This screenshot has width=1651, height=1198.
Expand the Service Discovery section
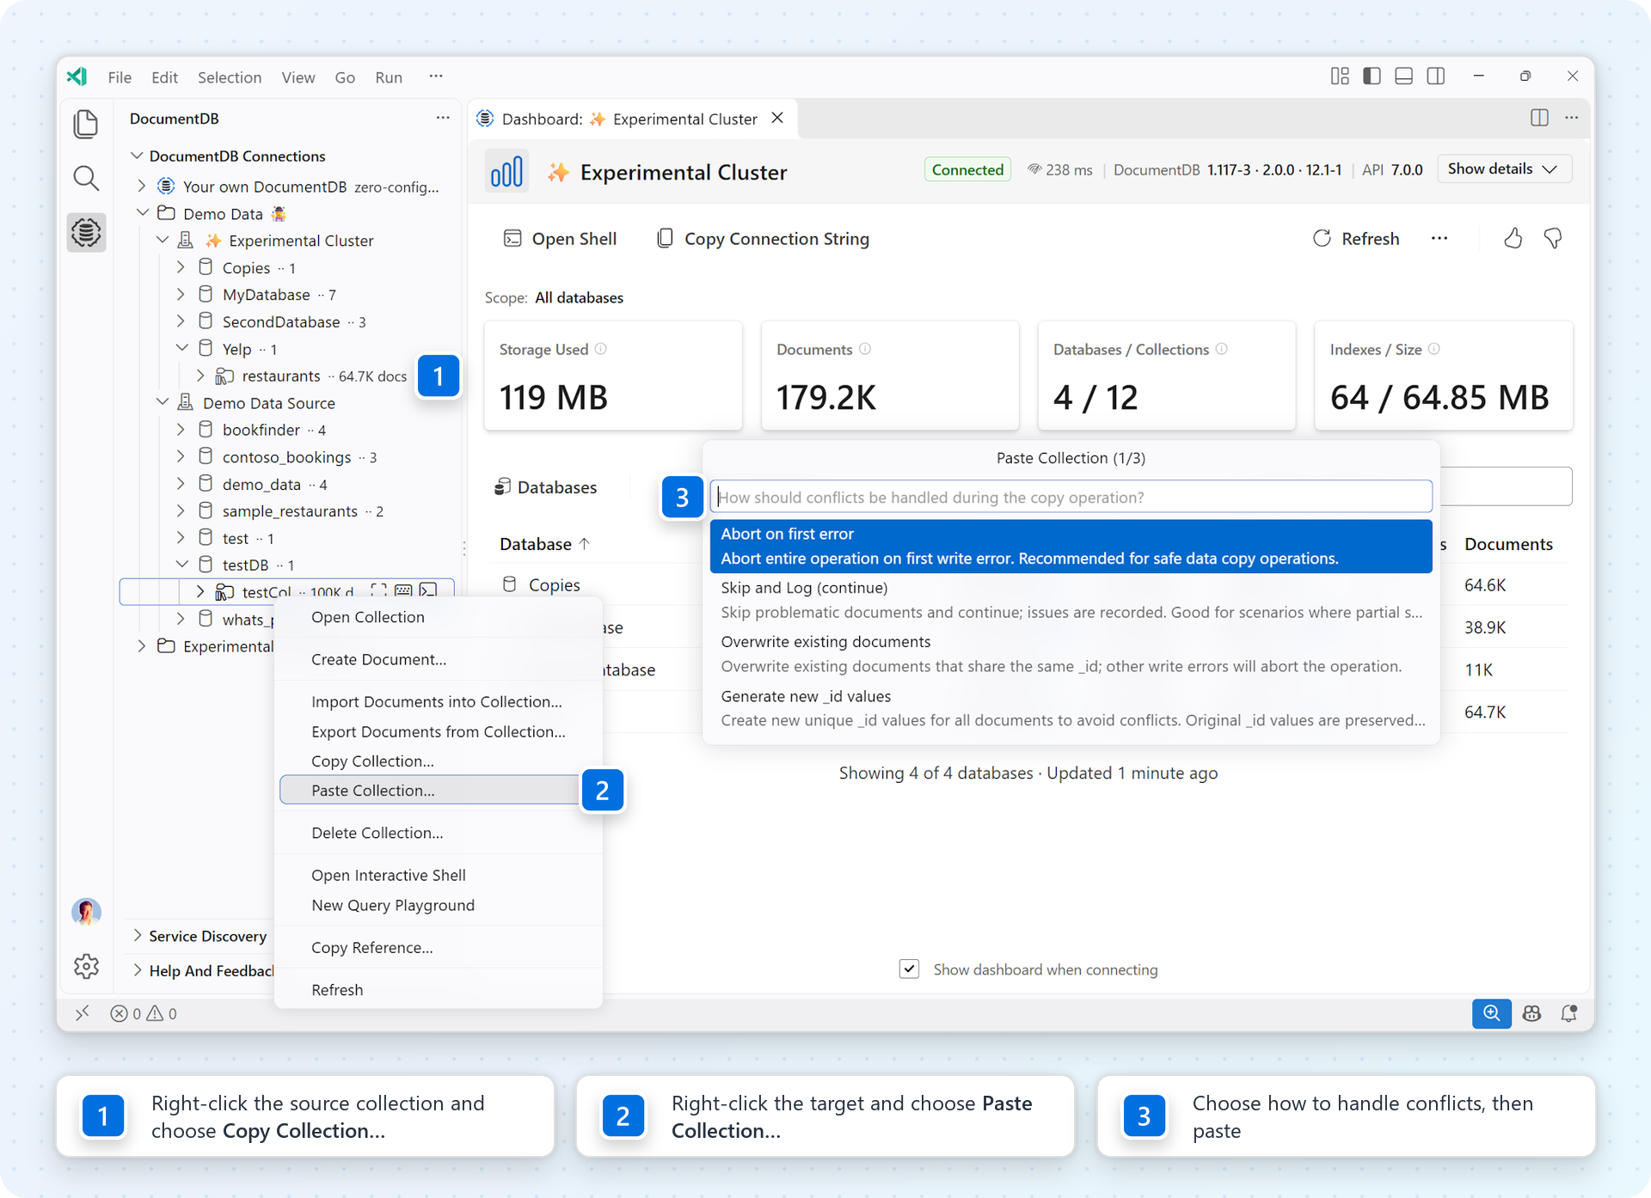point(138,936)
